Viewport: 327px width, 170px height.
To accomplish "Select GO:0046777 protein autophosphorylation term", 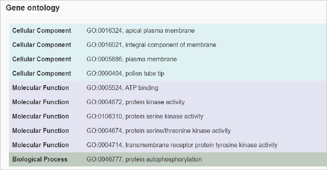I will tap(144, 159).
